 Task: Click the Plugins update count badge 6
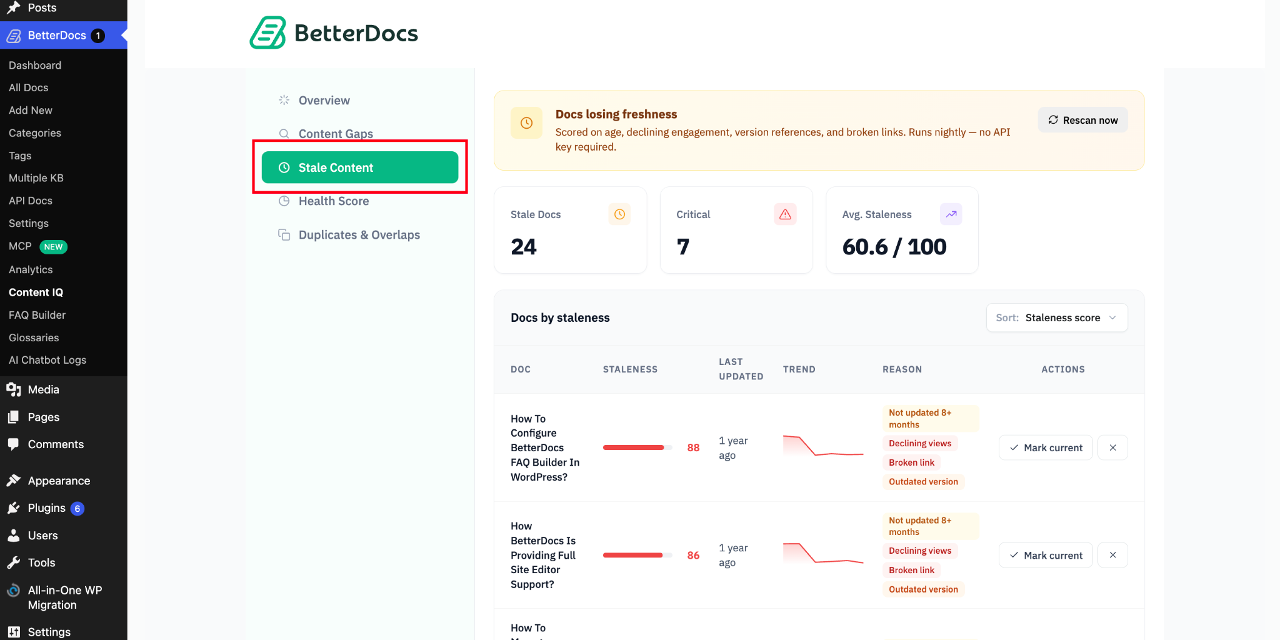(x=77, y=509)
